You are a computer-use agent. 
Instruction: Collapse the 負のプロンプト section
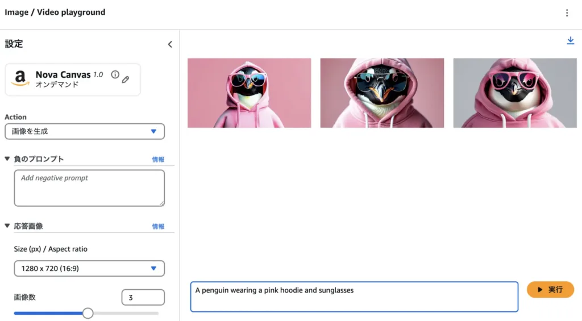click(7, 159)
